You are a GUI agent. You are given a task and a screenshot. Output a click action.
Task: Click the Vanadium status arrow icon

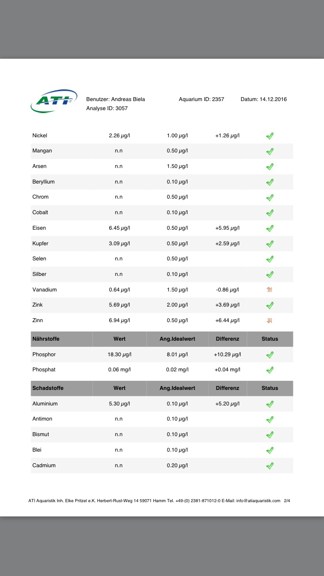(x=270, y=290)
